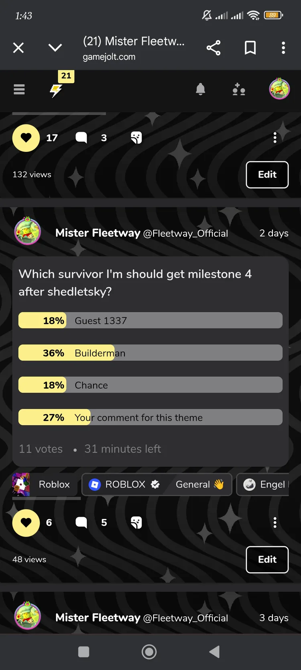The width and height of the screenshot is (301, 670).
Task: Toggle like on the 17-likes post
Action: 26,138
